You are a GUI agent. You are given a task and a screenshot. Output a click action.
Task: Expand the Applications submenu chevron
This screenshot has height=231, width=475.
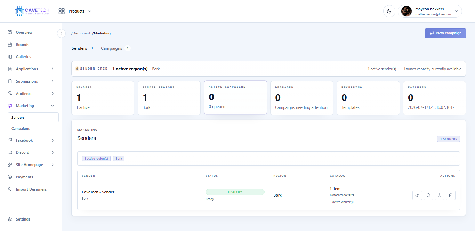(x=53, y=69)
